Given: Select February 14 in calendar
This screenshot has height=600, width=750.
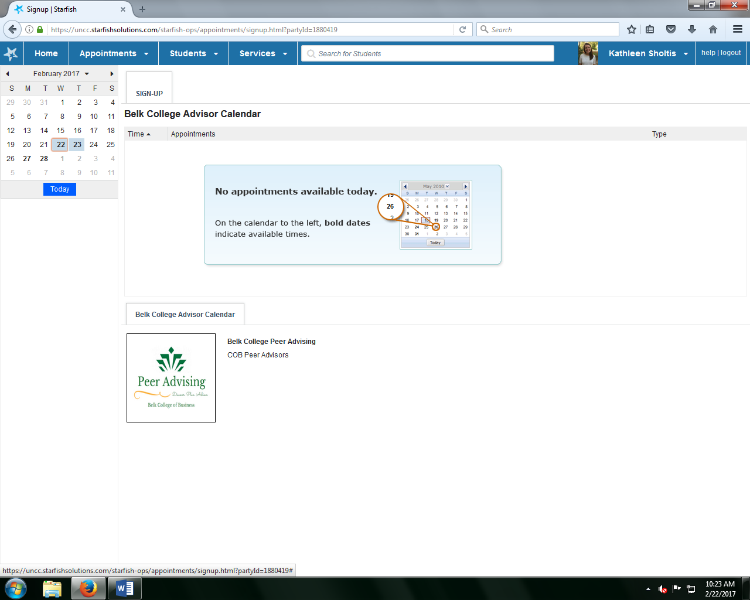Looking at the screenshot, I should 44,131.
